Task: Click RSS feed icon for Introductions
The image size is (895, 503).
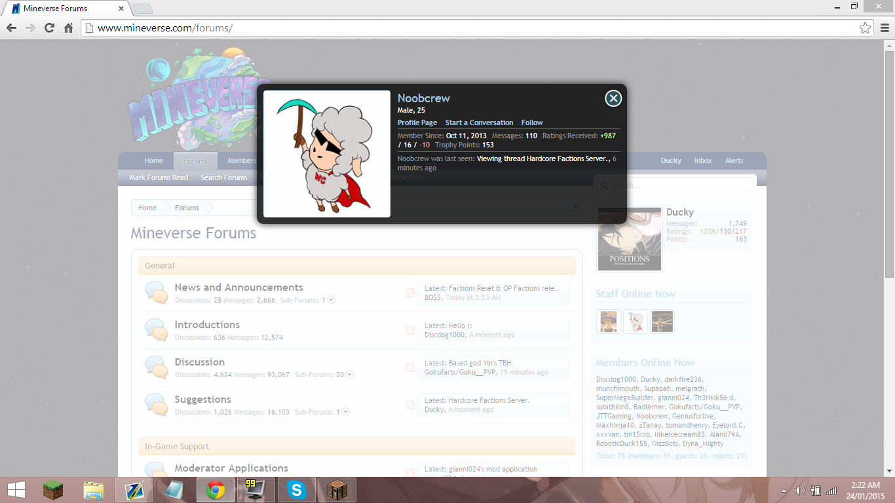Action: 410,330
